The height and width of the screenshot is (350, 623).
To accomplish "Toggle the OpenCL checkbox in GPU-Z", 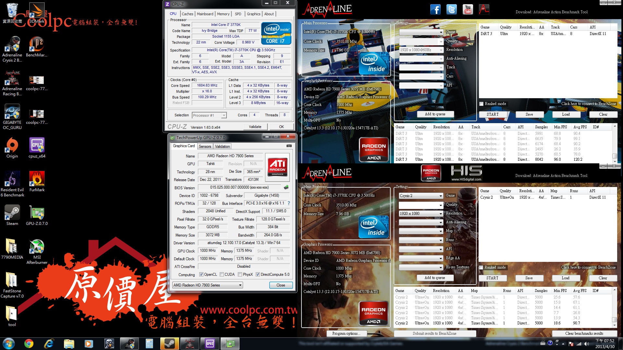I will pyautogui.click(x=201, y=274).
